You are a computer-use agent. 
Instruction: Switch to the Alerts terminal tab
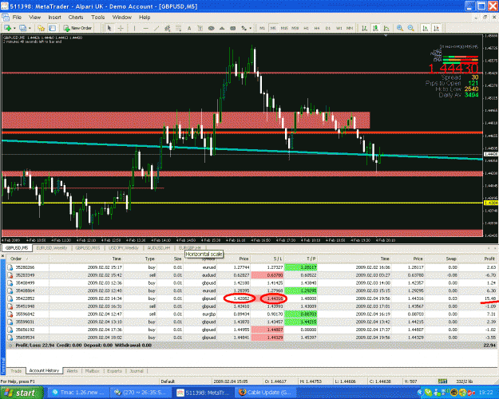(x=72, y=371)
